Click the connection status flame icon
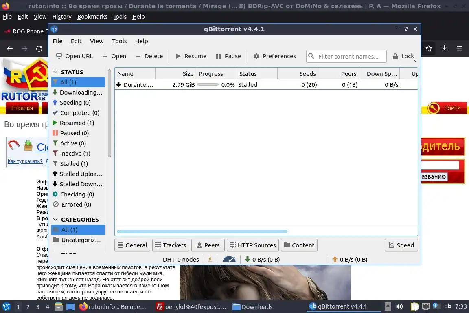Screen dimensions: 469x313 click(x=210, y=259)
